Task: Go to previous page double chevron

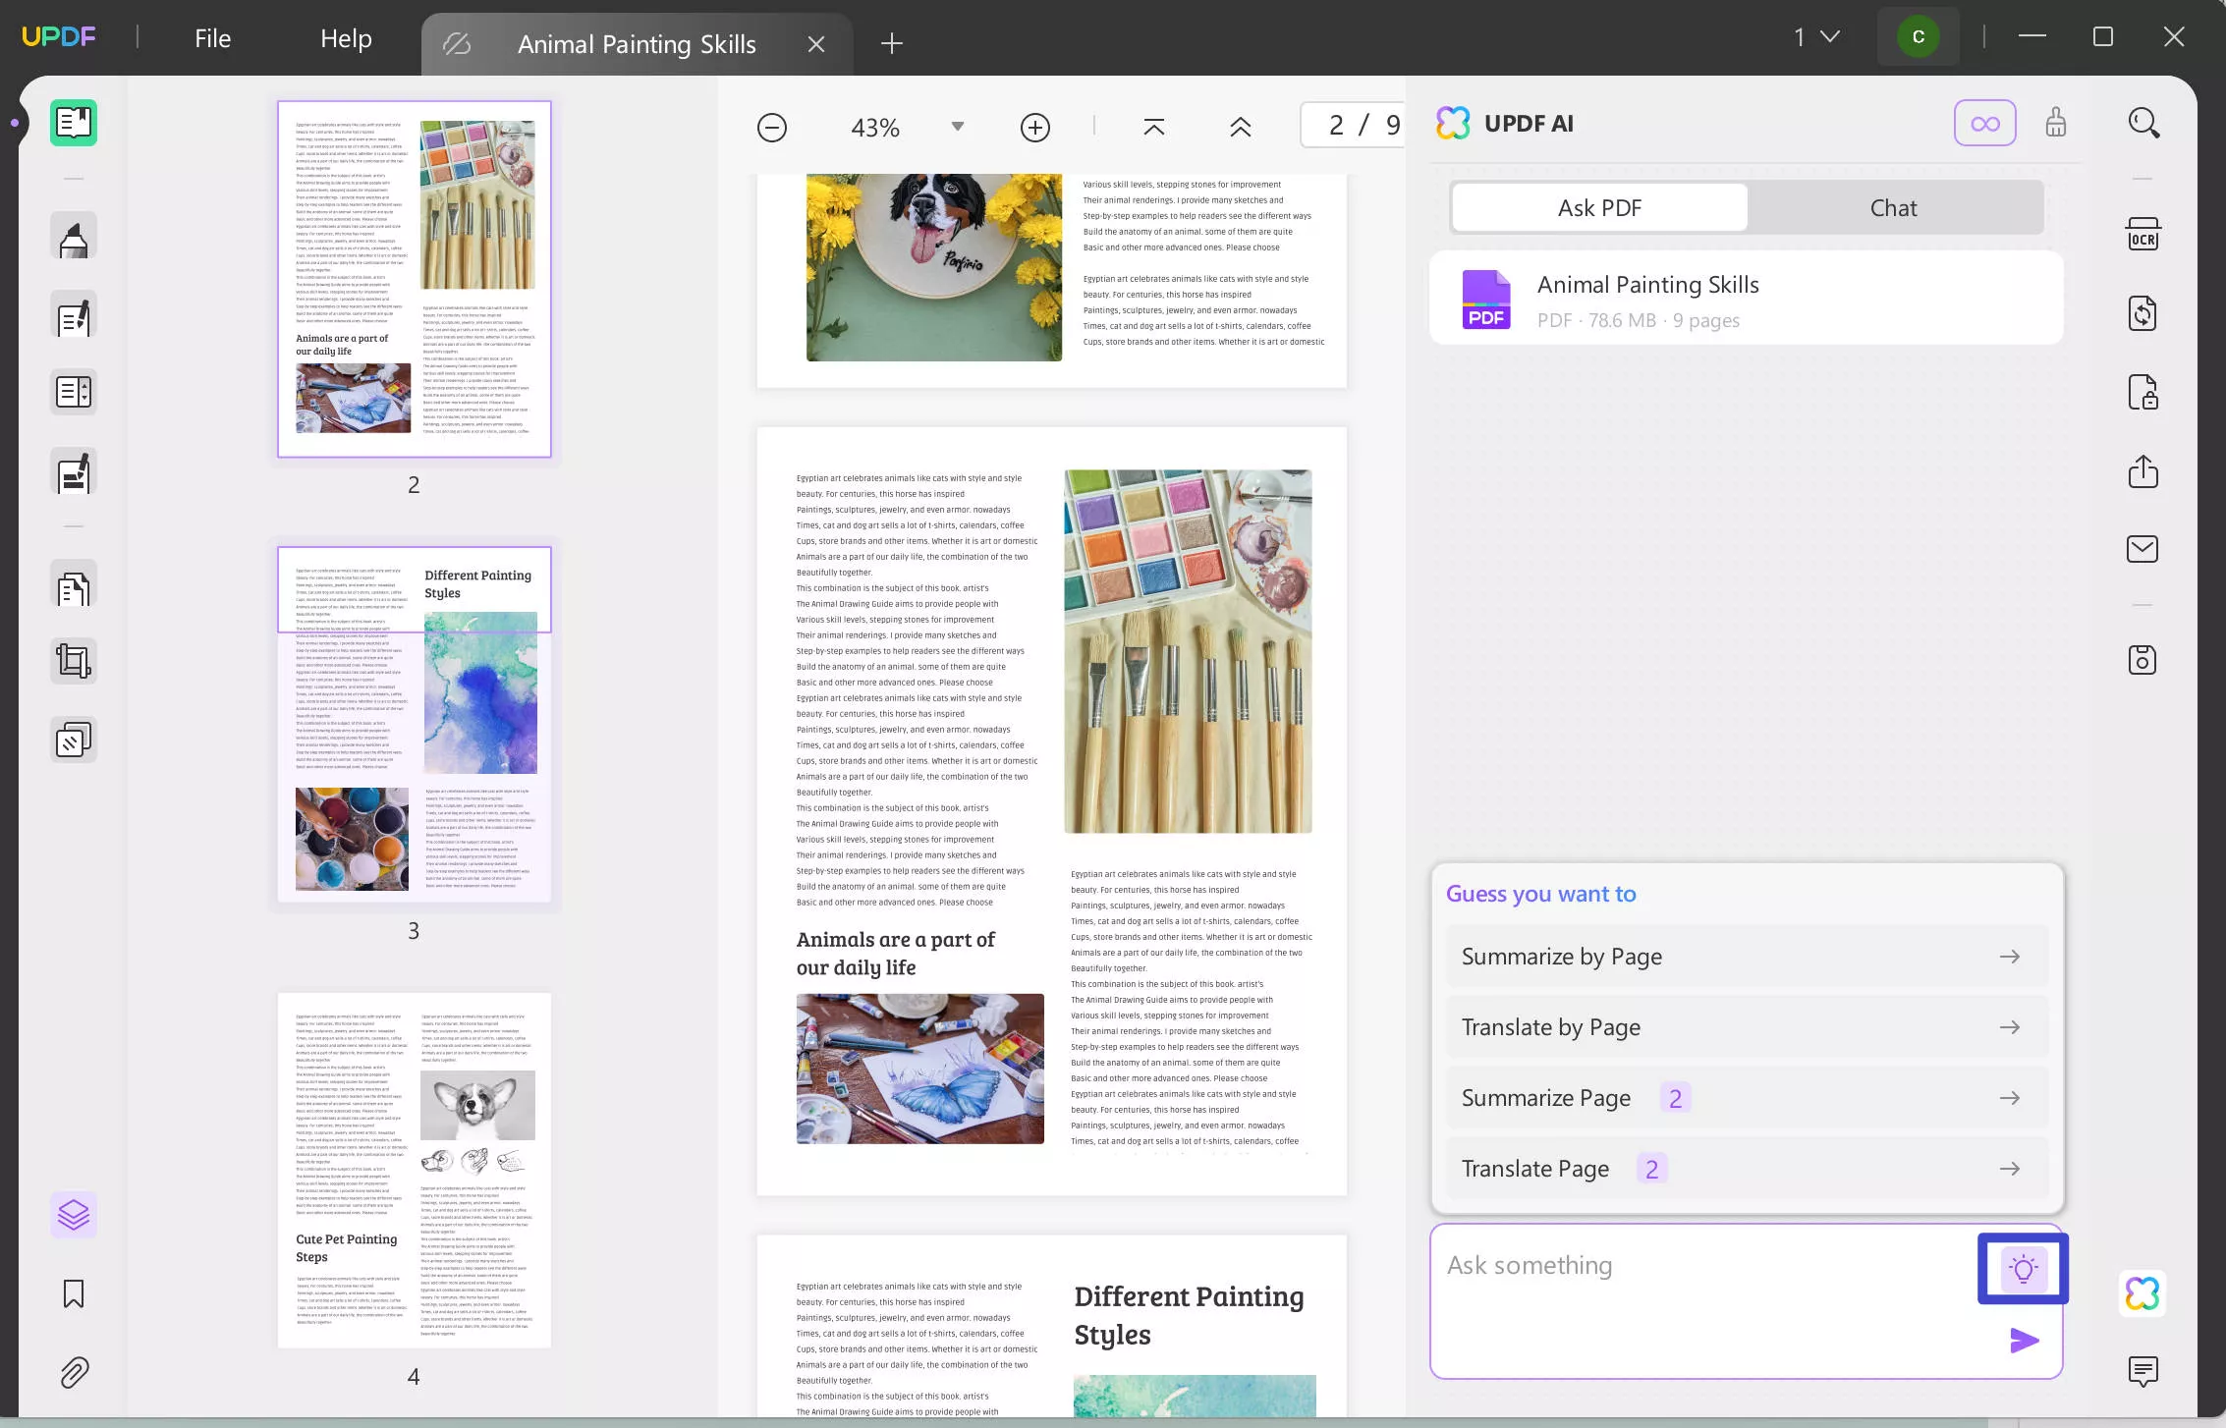Action: click(x=1241, y=128)
